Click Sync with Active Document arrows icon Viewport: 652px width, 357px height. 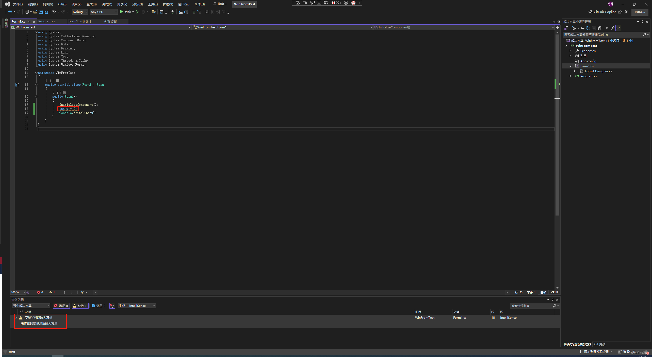pyautogui.click(x=583, y=28)
